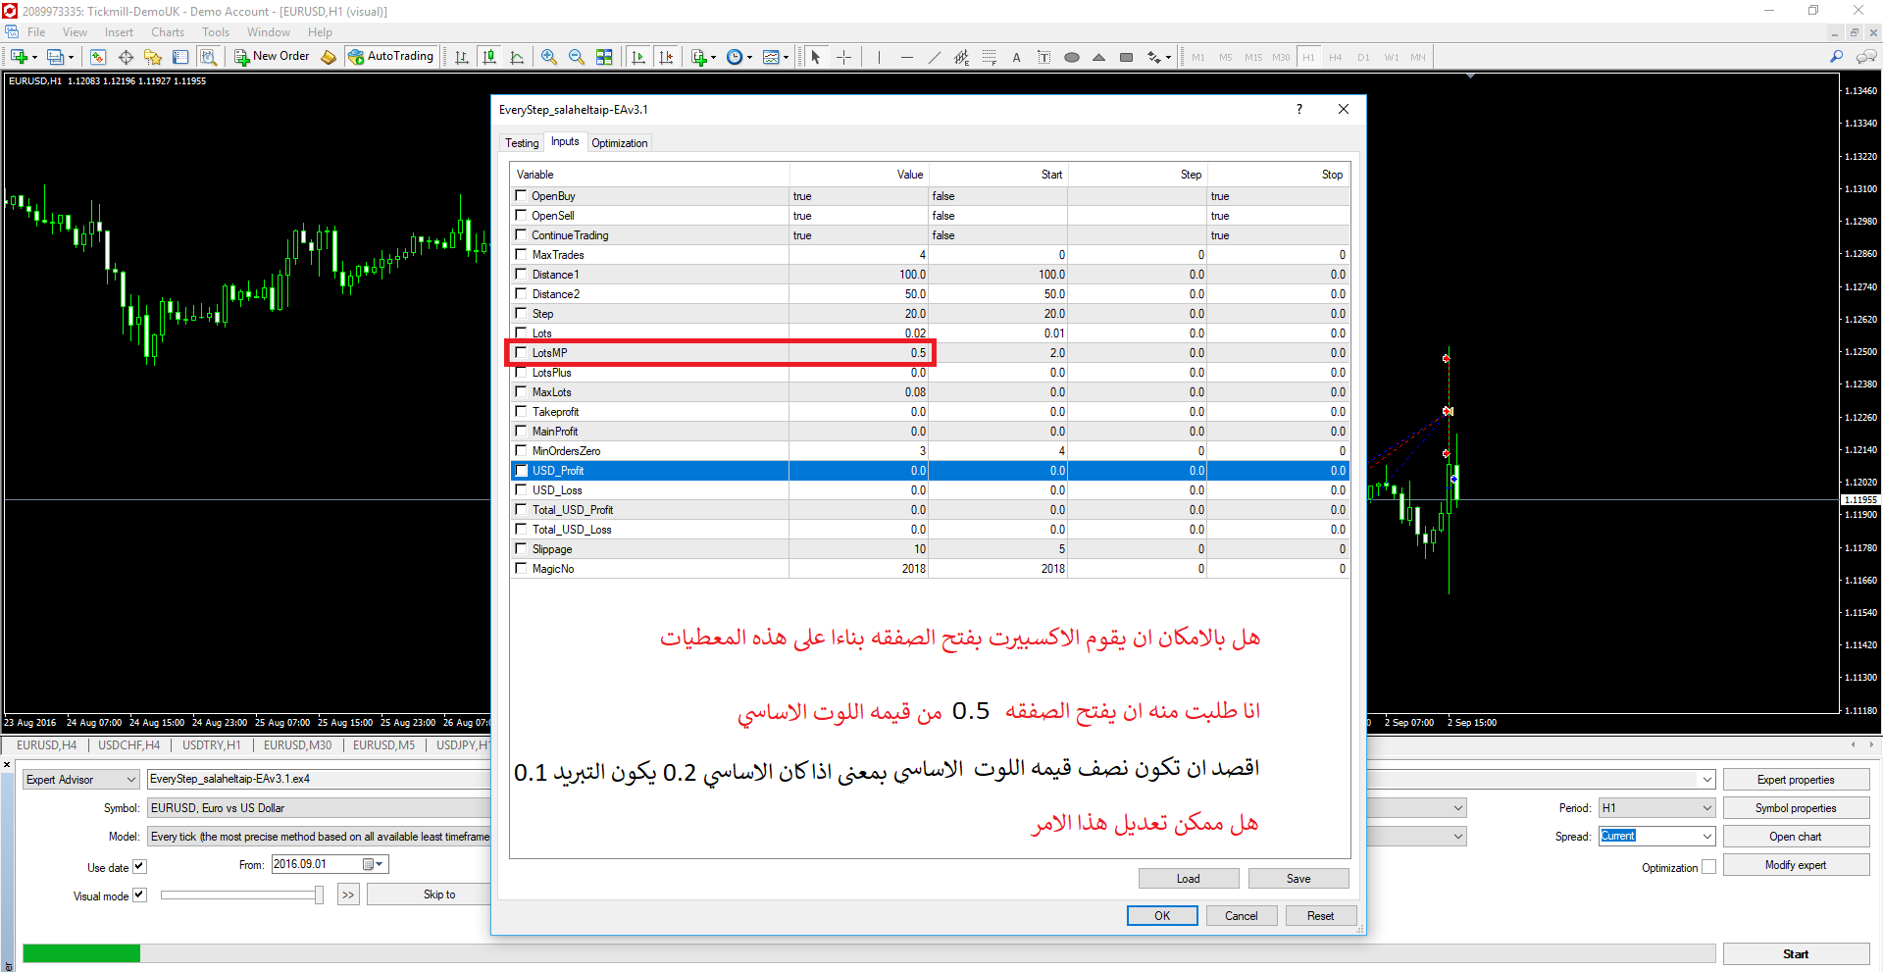The height and width of the screenshot is (972, 1883).
Task: Toggle the Terminal panel icon
Action: pos(180,57)
